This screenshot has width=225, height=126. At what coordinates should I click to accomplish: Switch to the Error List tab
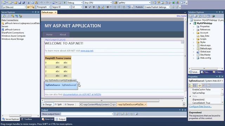point(48,119)
